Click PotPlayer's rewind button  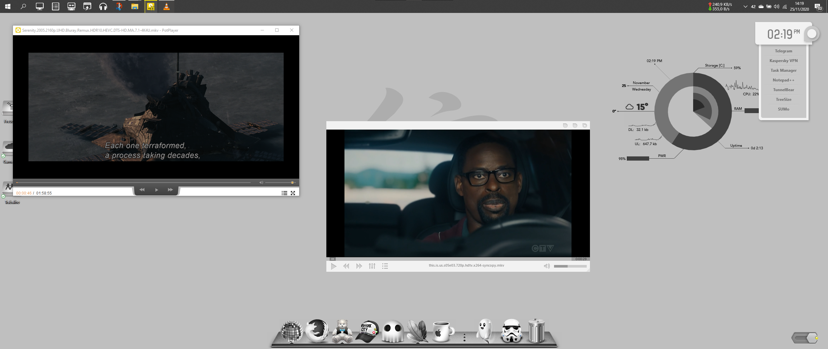[142, 190]
